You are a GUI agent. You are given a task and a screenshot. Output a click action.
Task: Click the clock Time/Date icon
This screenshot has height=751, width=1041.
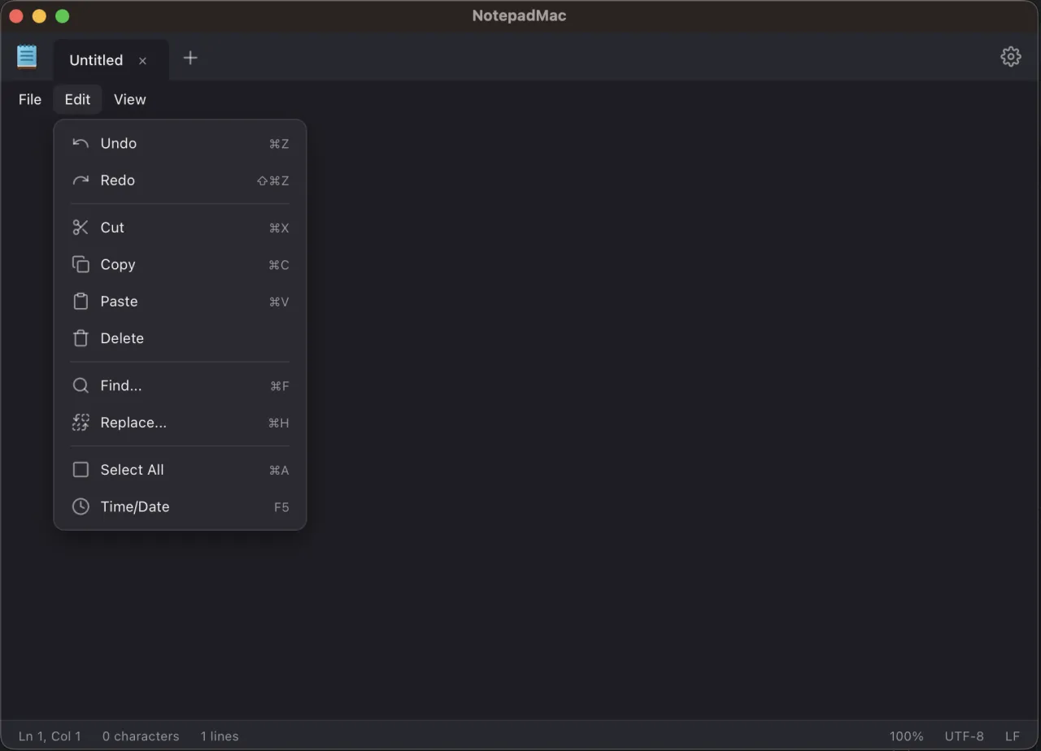[81, 506]
